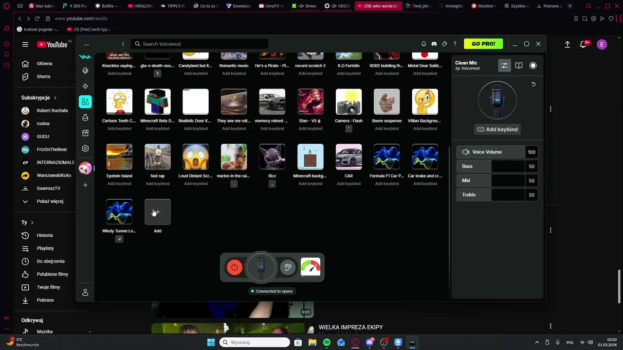Viewport: 623px width, 350px height.
Task: Select the highlighted Soundboard section icon
Action: (85, 102)
